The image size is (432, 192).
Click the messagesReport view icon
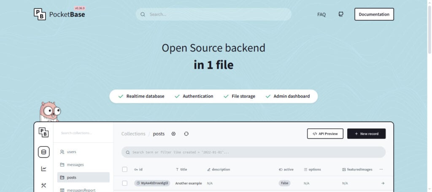coord(62,190)
